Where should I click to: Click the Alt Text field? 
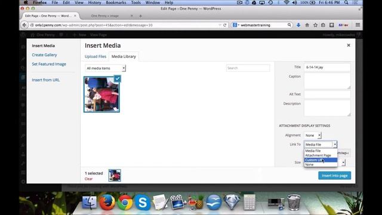(x=327, y=94)
